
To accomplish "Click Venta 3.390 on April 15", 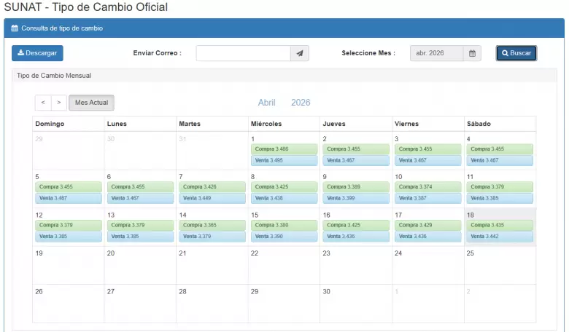I will tap(284, 237).
